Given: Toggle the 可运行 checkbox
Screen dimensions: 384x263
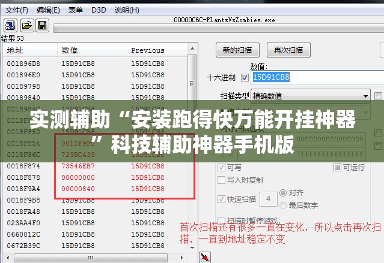Looking at the screenshot, I should pyautogui.click(x=337, y=167).
